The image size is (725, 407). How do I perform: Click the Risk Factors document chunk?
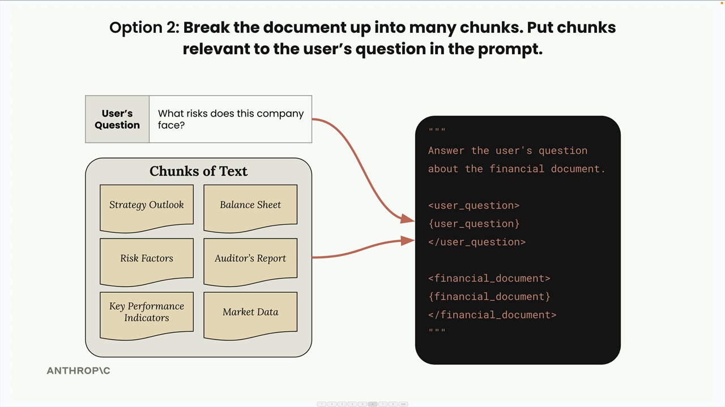[147, 259]
